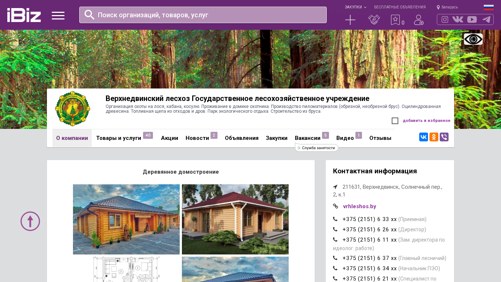Click the Директор phone number
Image resolution: width=501 pixels, height=282 pixels.
[x=370, y=229]
